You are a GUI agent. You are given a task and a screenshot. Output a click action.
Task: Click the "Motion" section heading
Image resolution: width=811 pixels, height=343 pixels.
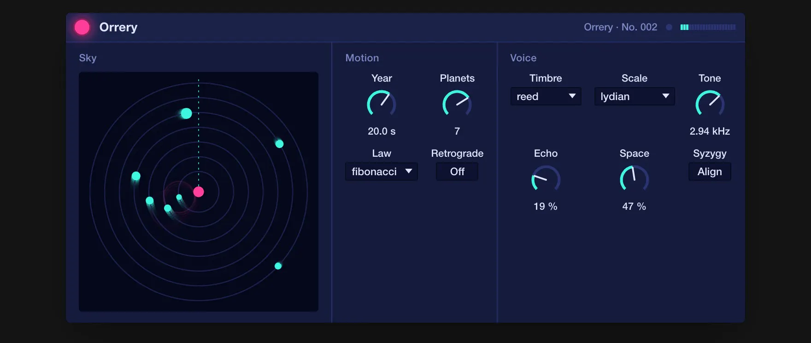(x=362, y=58)
